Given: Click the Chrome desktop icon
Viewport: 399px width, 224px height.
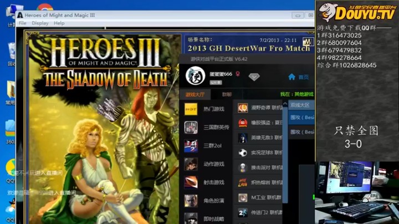Looking at the screenshot, I should (45, 7).
